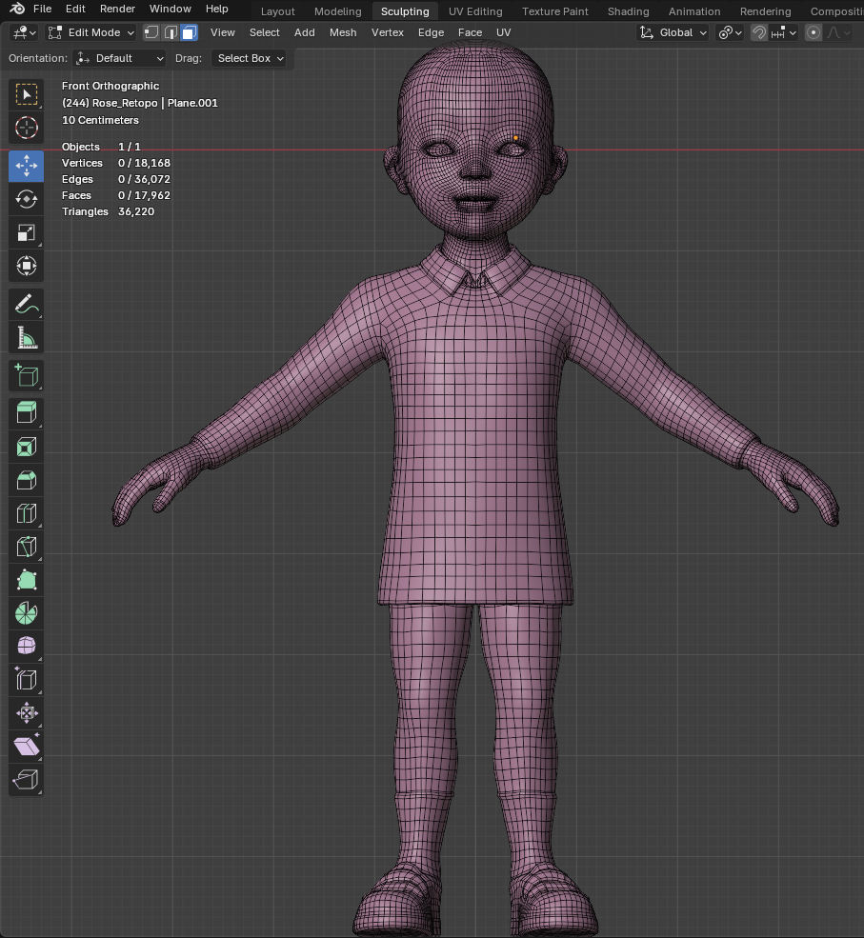
Task: Select the Loop Cut tool
Action: (x=27, y=513)
